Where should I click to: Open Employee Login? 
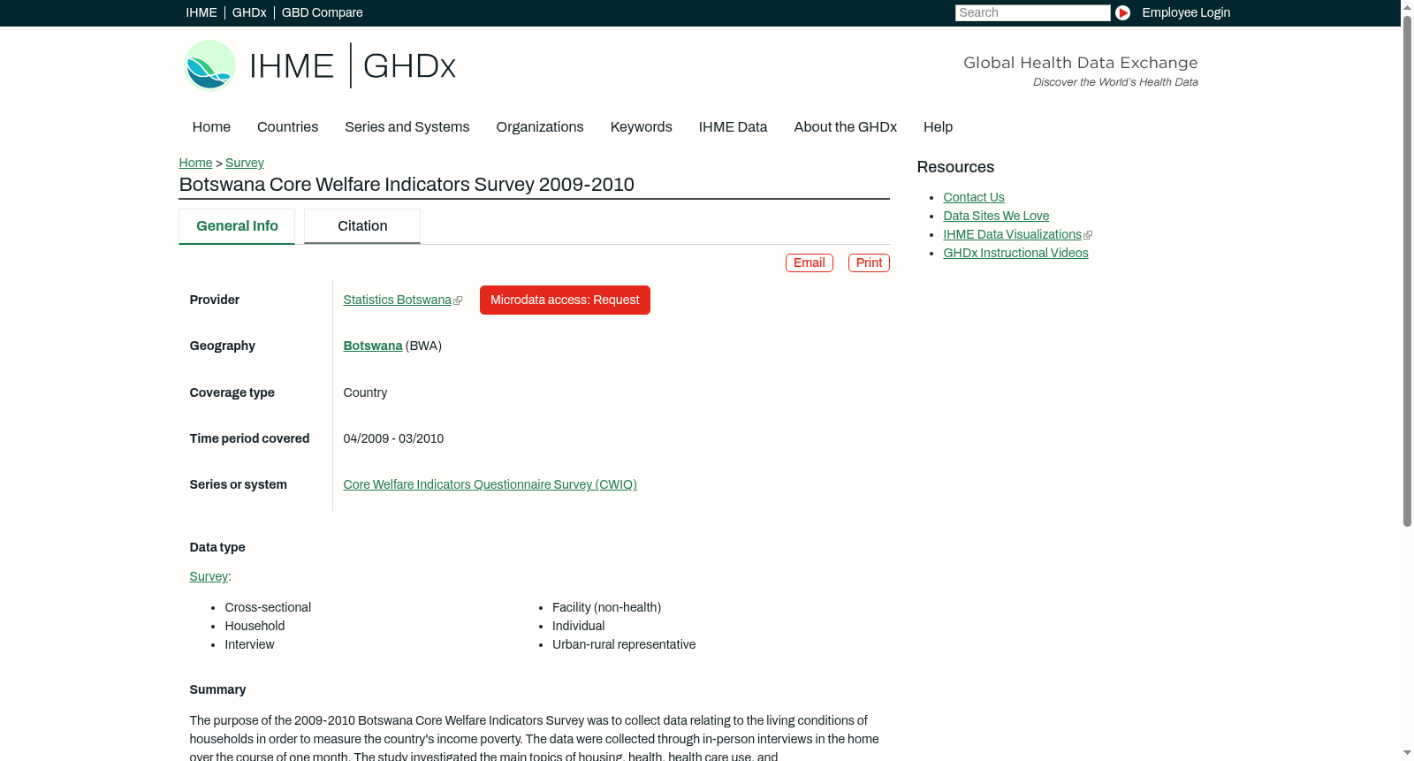tap(1186, 12)
